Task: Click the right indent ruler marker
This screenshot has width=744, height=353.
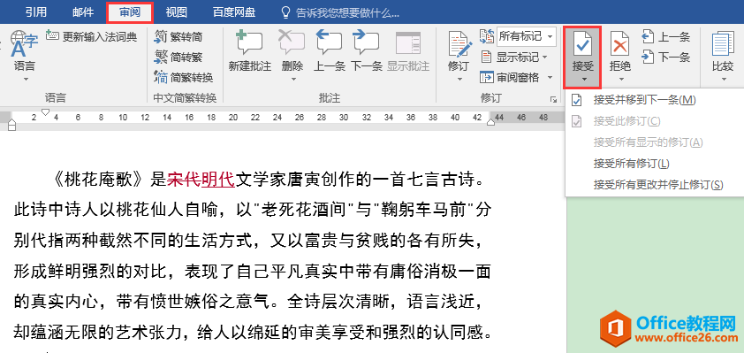Action: [491, 123]
